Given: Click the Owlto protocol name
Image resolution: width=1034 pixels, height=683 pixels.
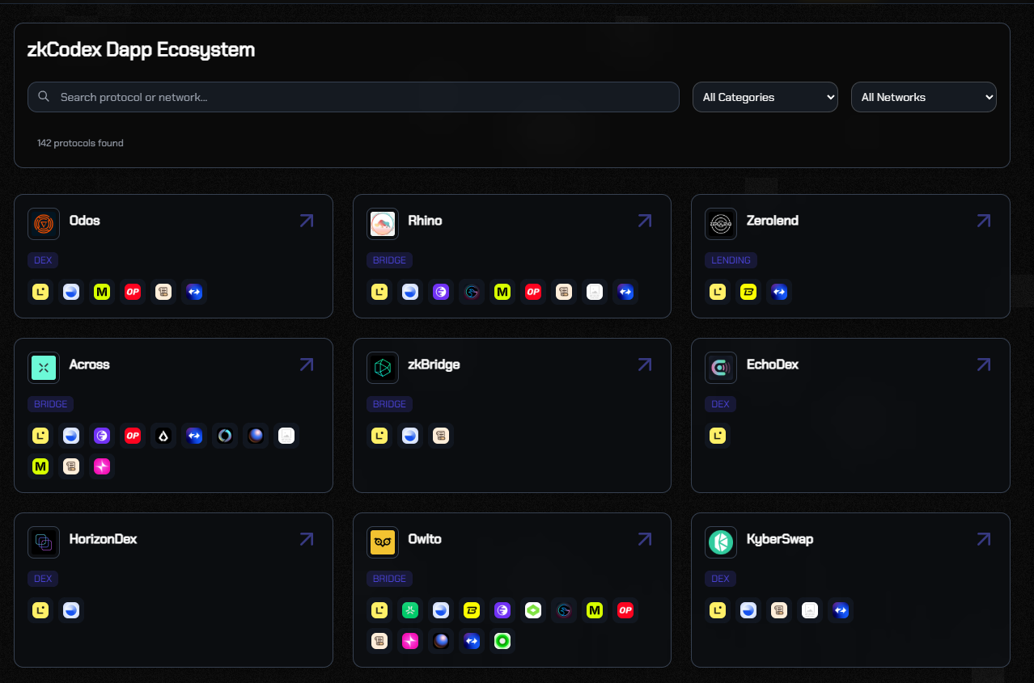Looking at the screenshot, I should (x=425, y=539).
